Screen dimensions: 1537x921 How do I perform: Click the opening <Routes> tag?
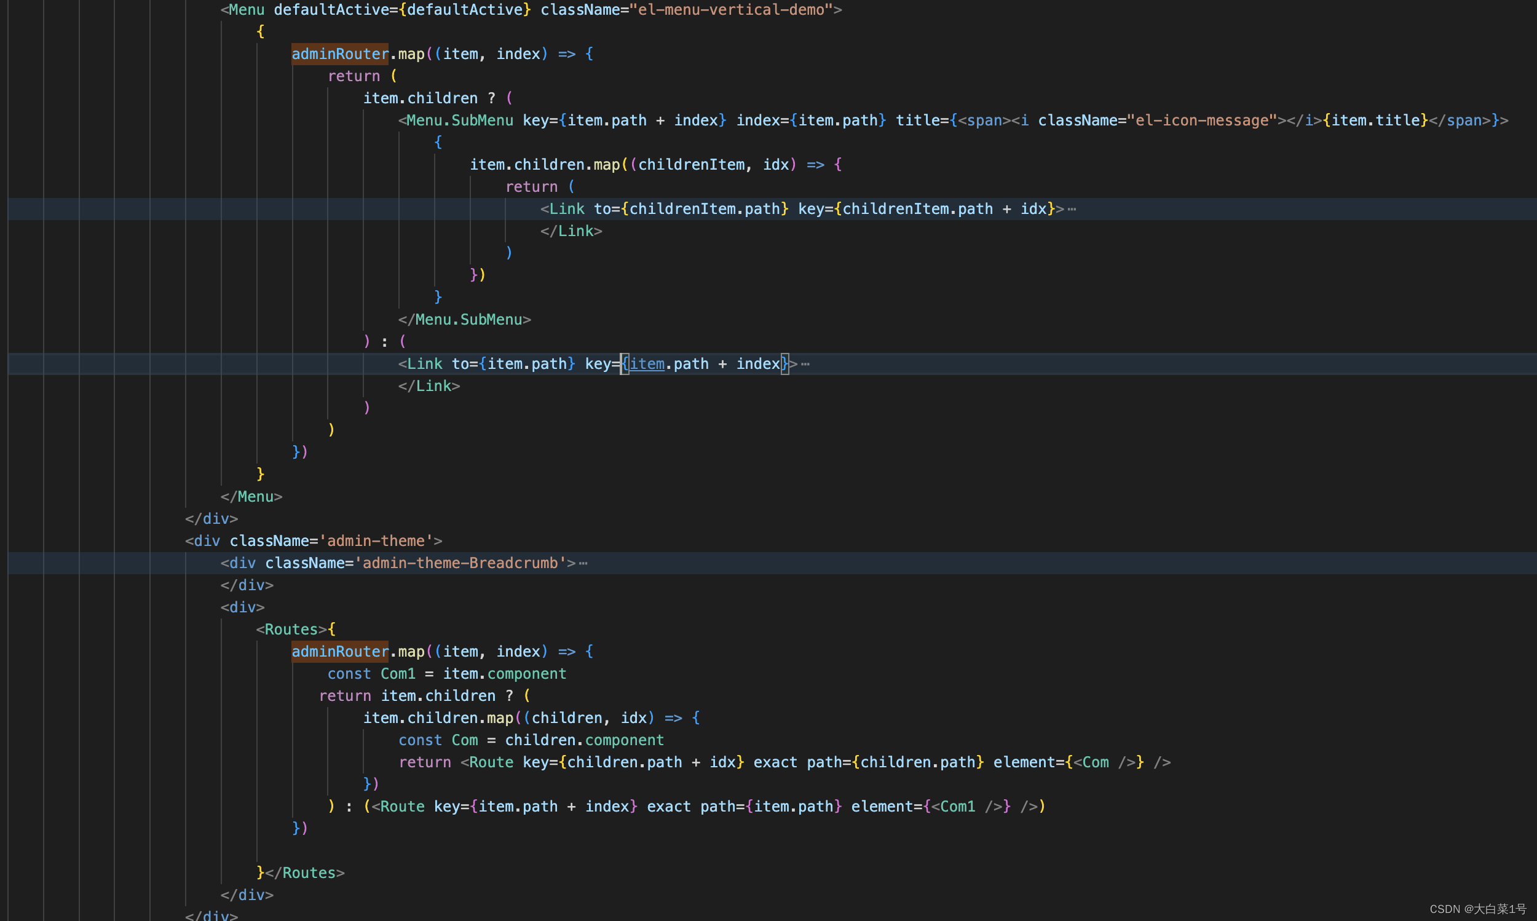pyautogui.click(x=291, y=630)
